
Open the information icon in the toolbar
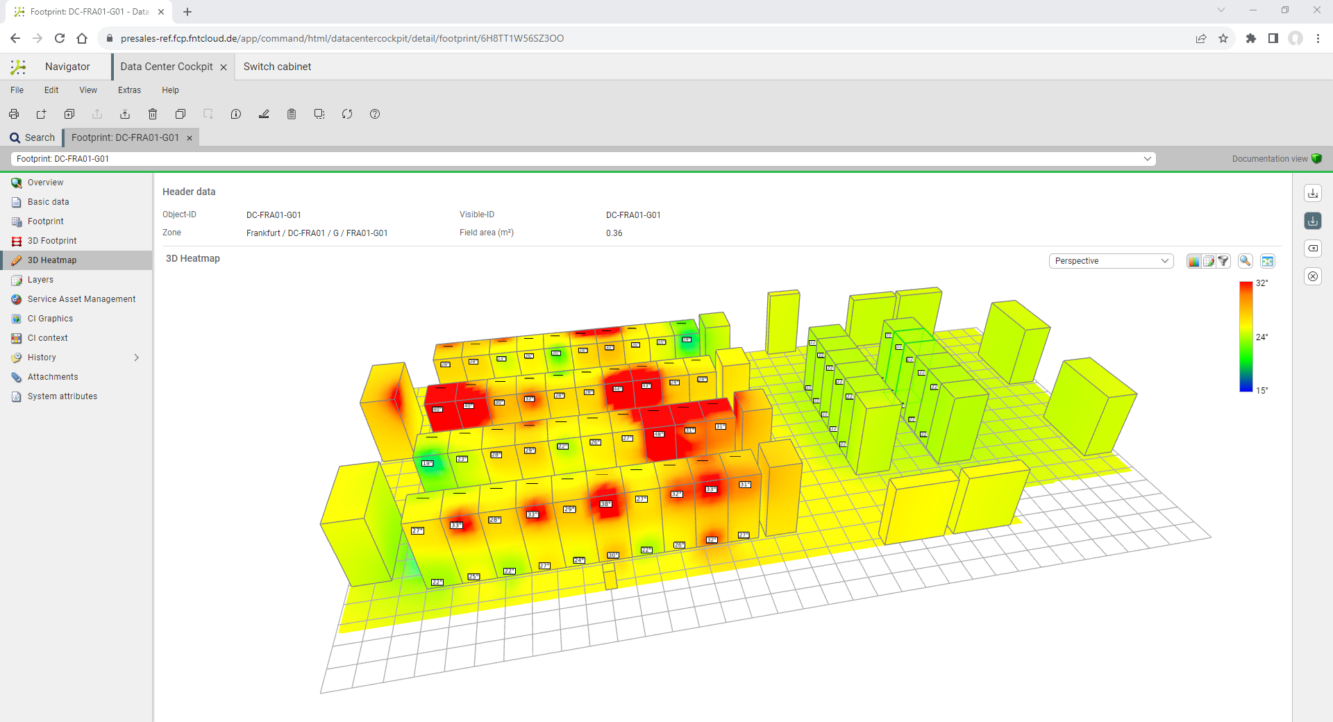coord(236,114)
